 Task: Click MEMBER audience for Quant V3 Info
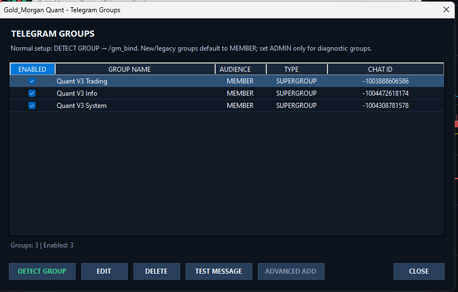pos(240,93)
